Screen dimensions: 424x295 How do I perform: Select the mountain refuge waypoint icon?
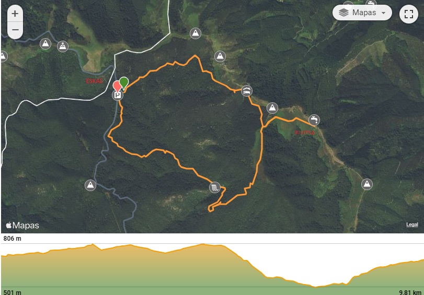247,91
